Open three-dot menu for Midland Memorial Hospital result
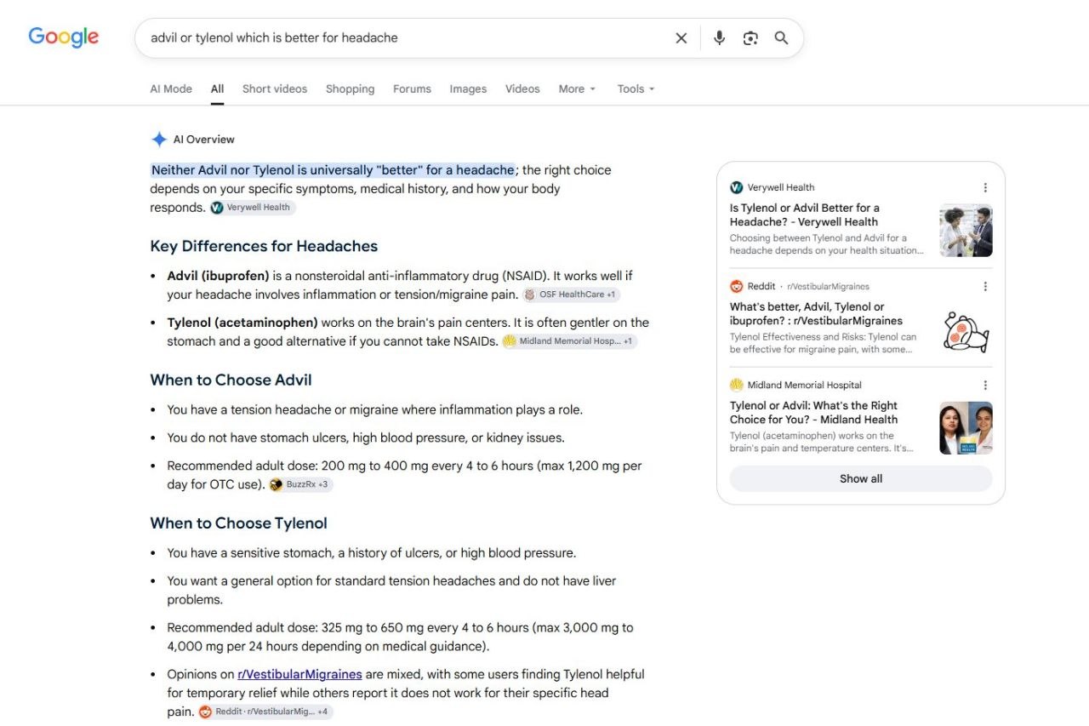 [985, 386]
